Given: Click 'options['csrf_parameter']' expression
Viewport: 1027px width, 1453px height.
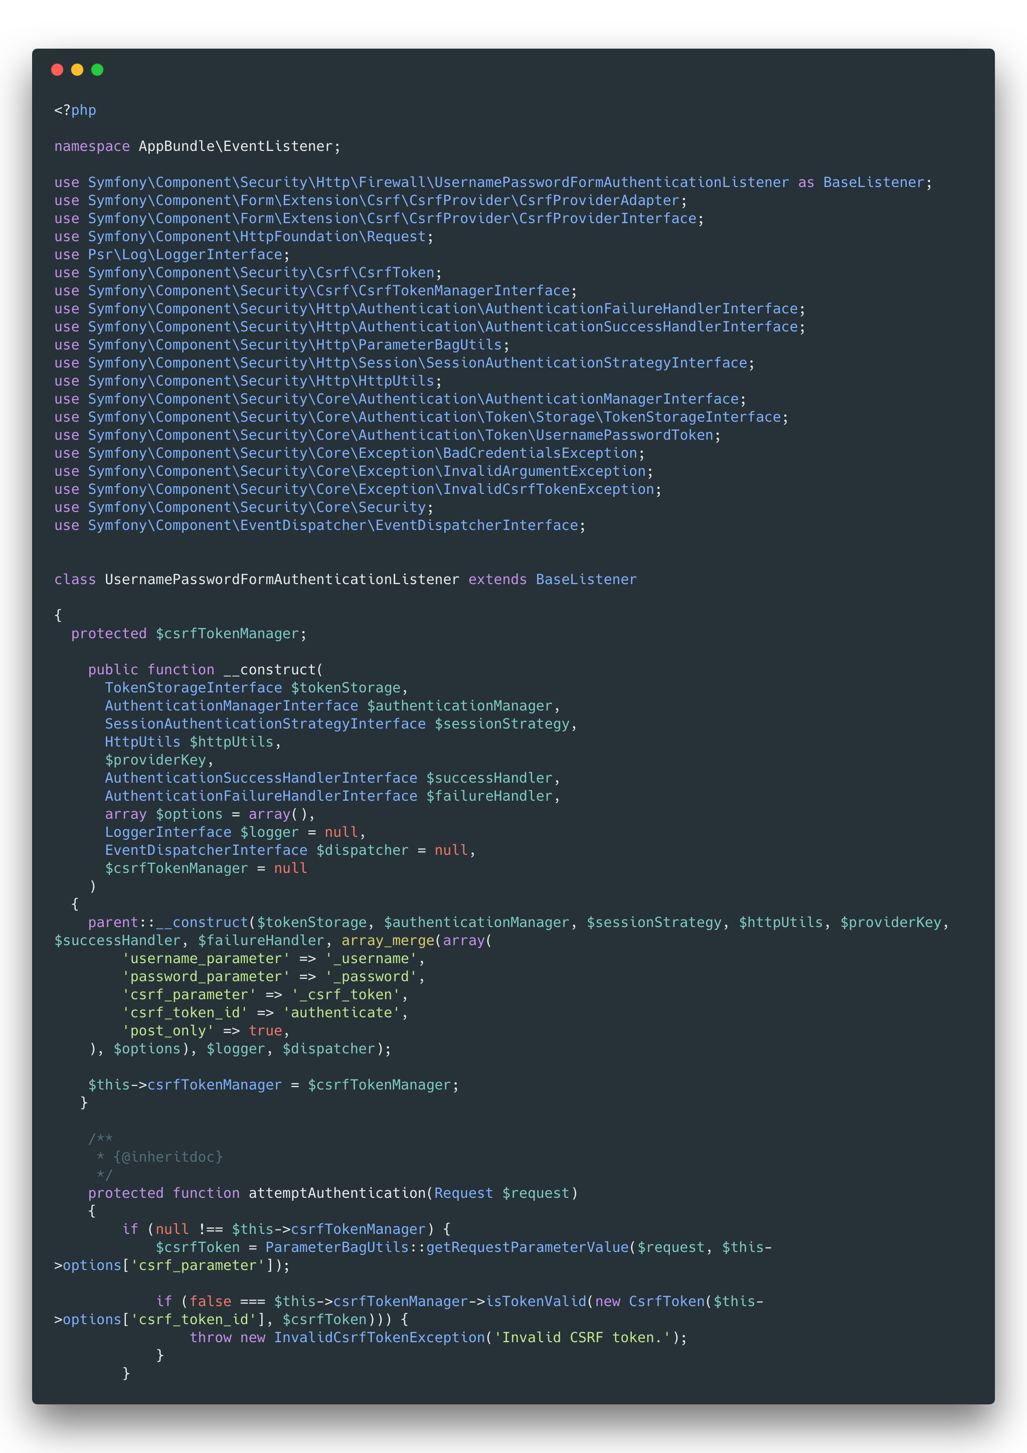Looking at the screenshot, I should pos(168,1265).
